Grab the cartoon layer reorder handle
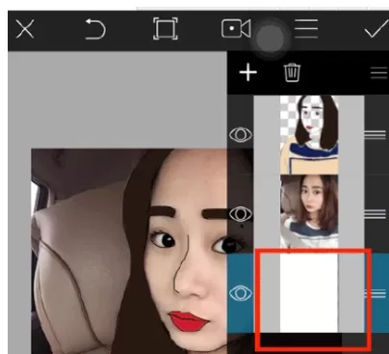This screenshot has width=389, height=354. pyautogui.click(x=375, y=135)
